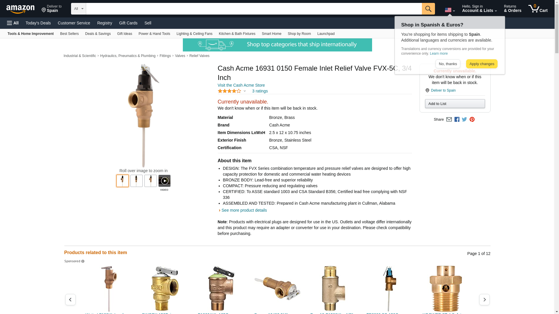Dismiss popup with No, thanks
559x314 pixels.
(x=448, y=64)
